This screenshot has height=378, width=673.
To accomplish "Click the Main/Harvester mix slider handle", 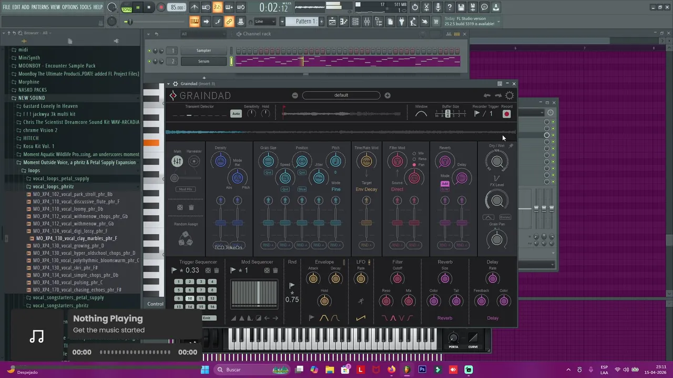I will click(x=175, y=178).
